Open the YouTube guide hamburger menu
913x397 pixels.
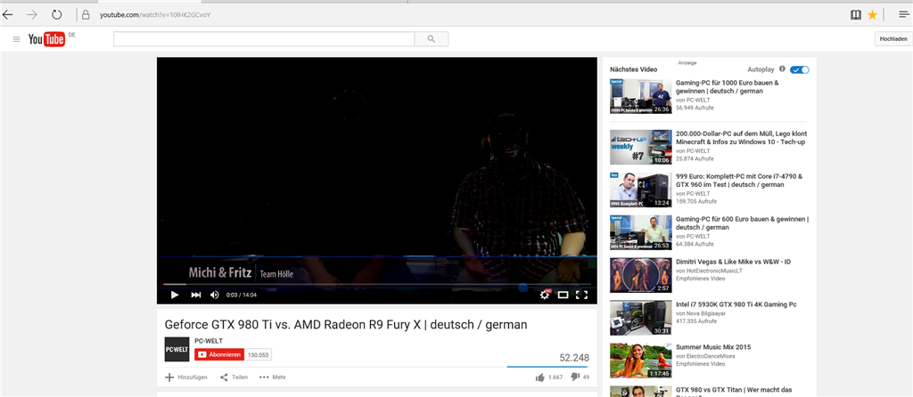point(16,39)
